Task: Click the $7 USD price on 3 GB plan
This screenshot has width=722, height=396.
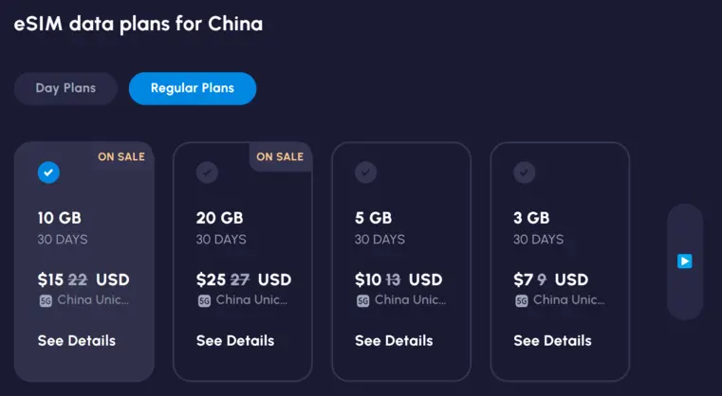Action: tap(551, 279)
